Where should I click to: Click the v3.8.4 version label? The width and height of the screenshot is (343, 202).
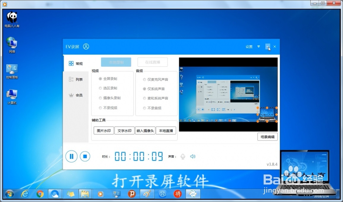pyautogui.click(x=272, y=164)
